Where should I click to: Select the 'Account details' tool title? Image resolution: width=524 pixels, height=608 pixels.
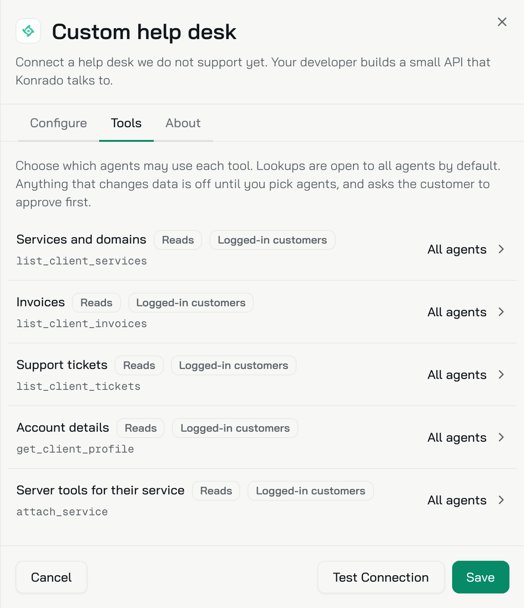click(x=63, y=428)
